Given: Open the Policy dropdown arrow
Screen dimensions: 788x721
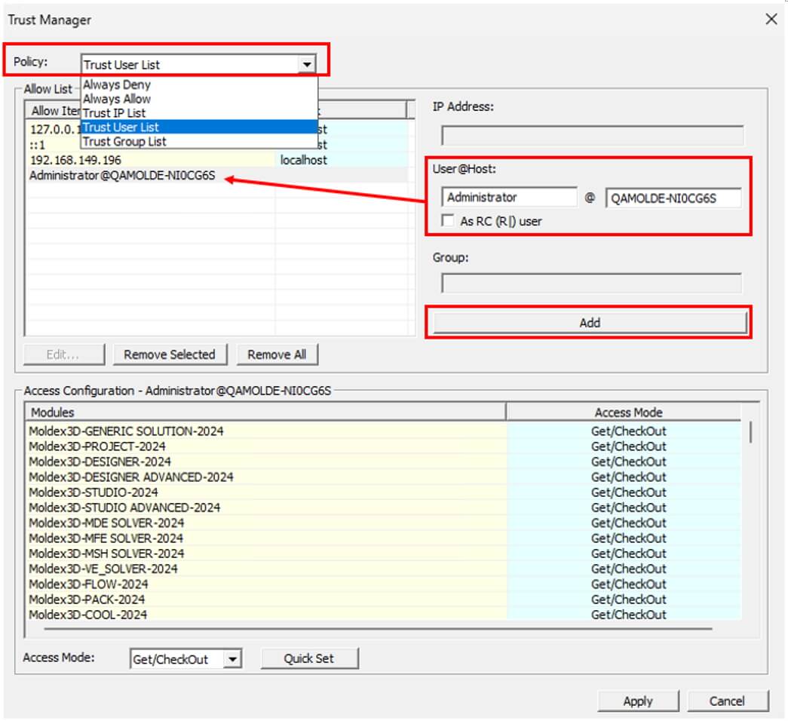Looking at the screenshot, I should point(307,64).
